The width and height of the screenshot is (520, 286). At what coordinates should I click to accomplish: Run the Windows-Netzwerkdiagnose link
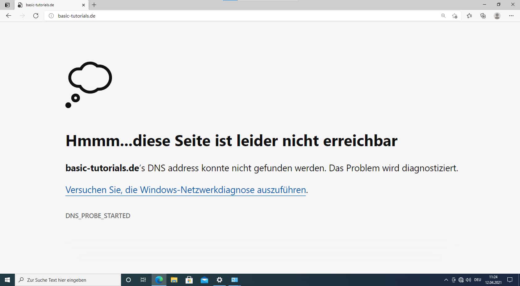[x=185, y=190]
